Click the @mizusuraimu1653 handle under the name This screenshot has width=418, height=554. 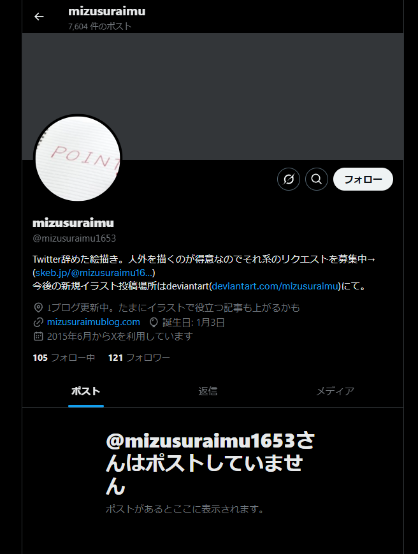point(74,238)
